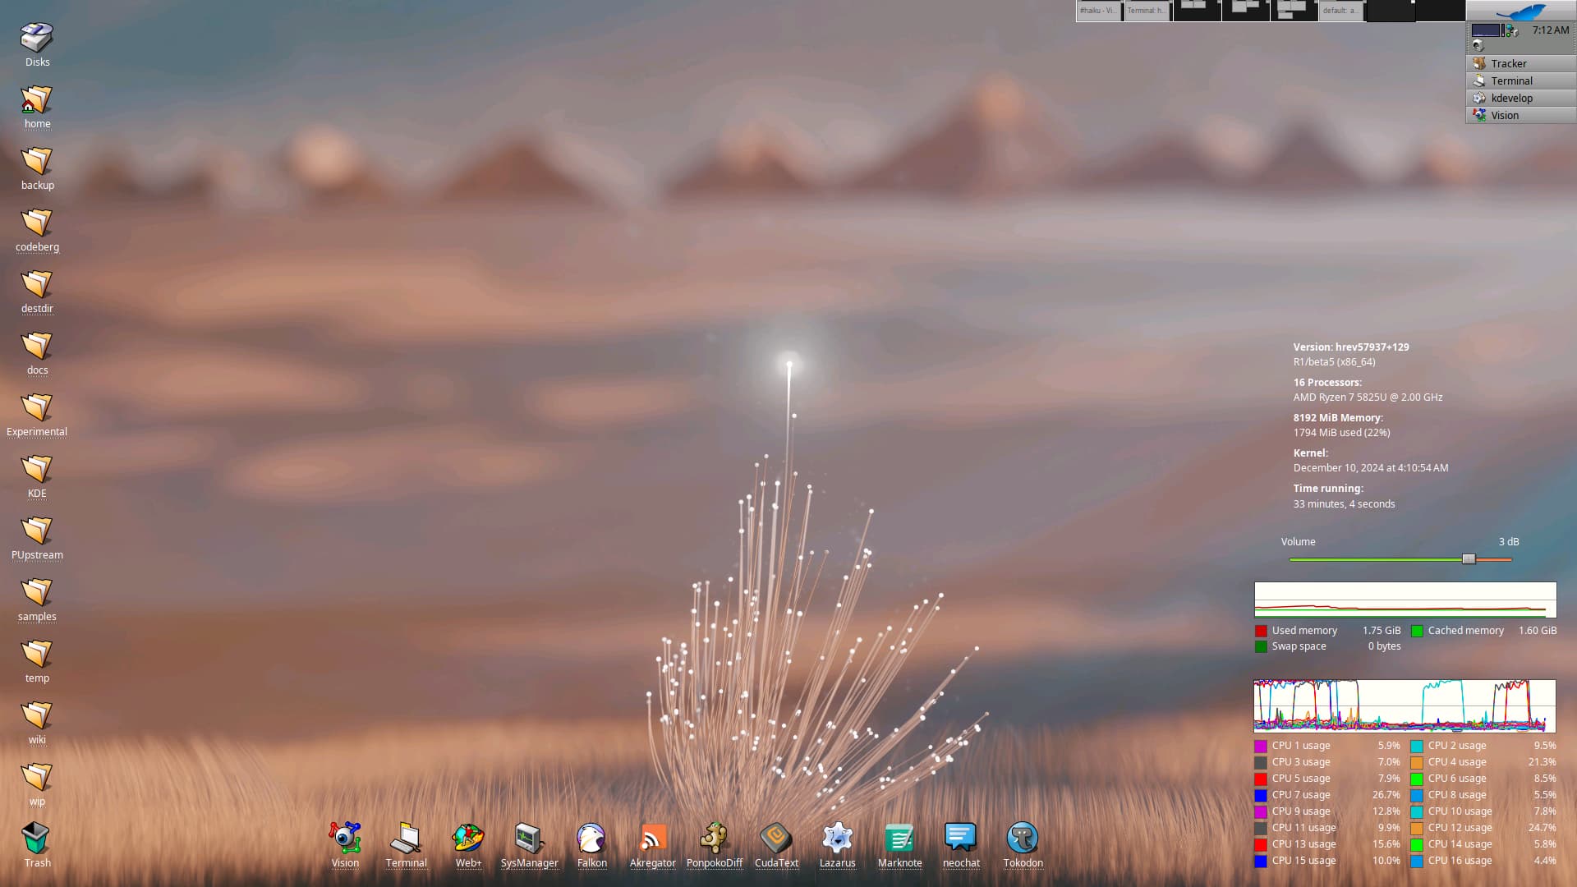Select Vision in the Deskbar app list
The width and height of the screenshot is (1577, 887).
(1520, 115)
